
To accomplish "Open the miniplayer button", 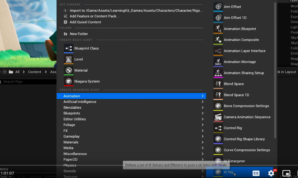I will pyautogui.click(x=286, y=173).
